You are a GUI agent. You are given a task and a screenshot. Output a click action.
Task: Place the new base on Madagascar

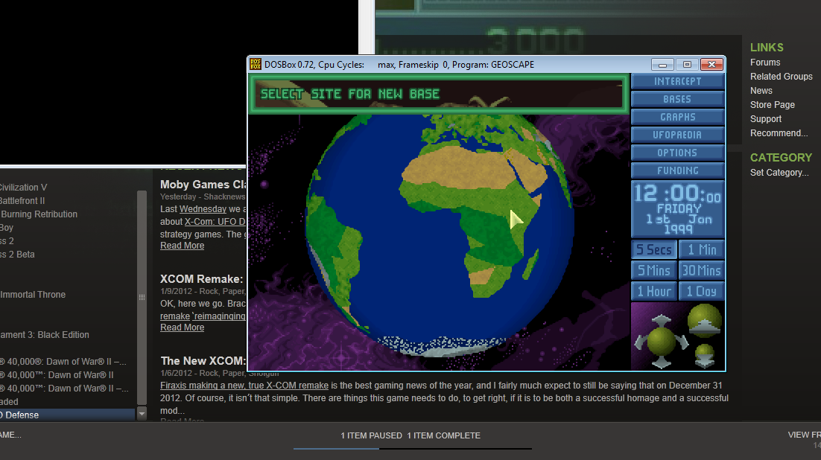click(530, 264)
